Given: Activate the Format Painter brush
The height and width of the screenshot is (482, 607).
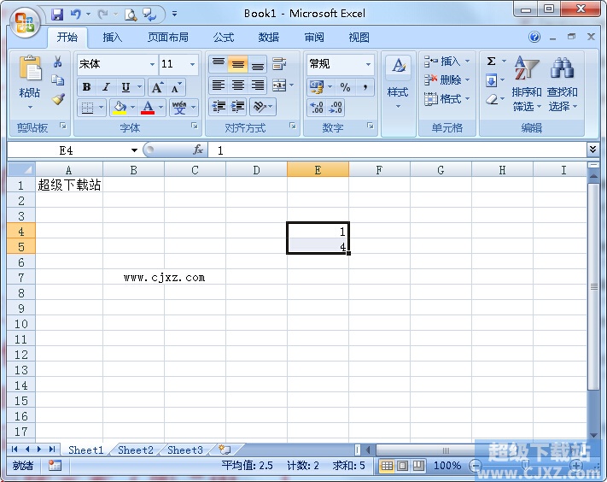Looking at the screenshot, I should click(x=58, y=99).
